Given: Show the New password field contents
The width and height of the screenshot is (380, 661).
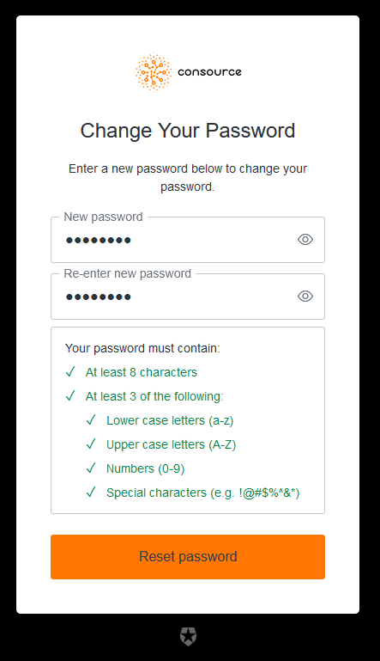Looking at the screenshot, I should click(x=305, y=240).
